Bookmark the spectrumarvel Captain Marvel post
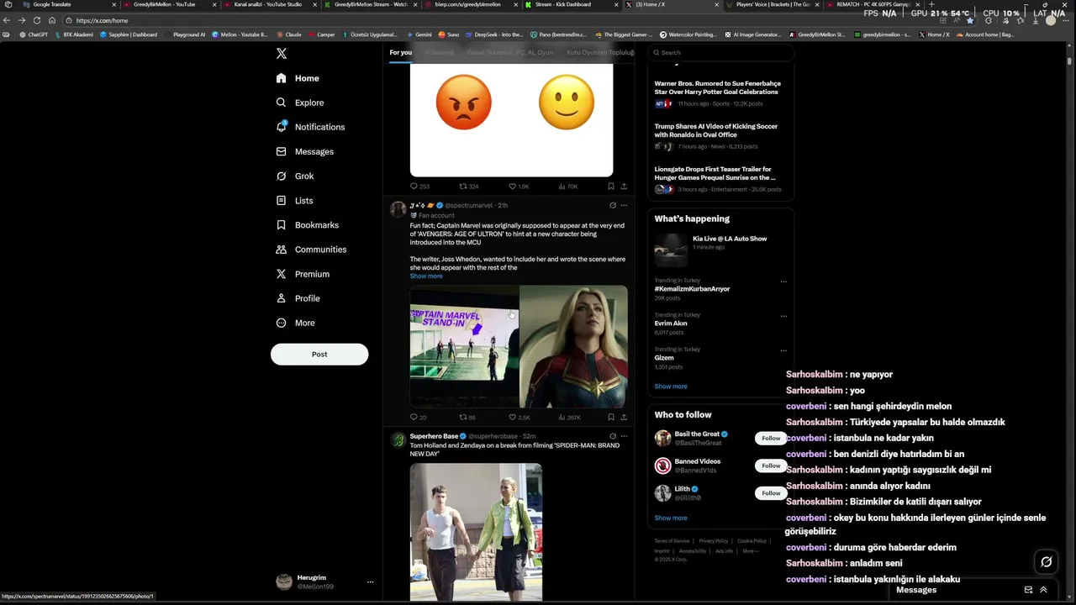1076x605 pixels. [x=611, y=417]
